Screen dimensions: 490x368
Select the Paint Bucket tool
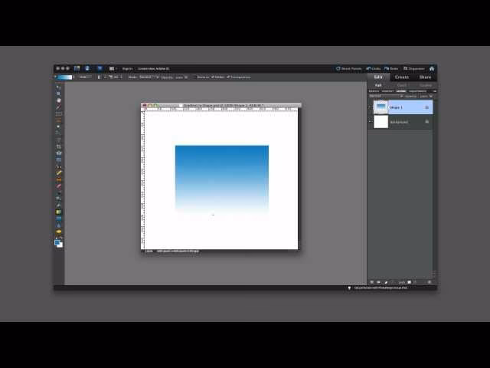click(x=58, y=205)
